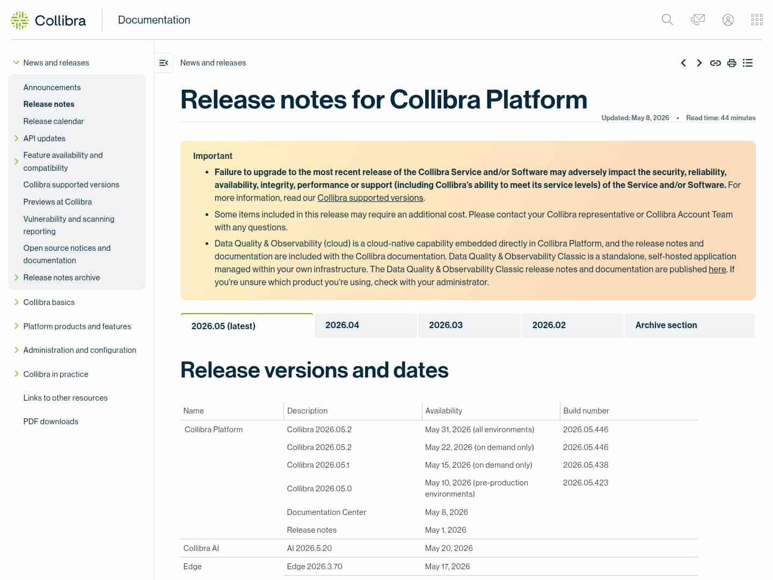
Task: Click build number 2026.05.423
Action: tap(586, 482)
